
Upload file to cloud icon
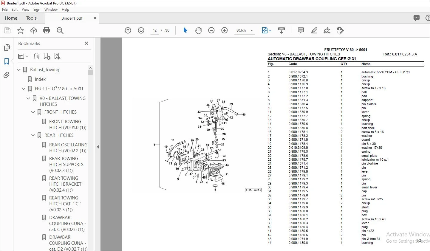coord(34,30)
